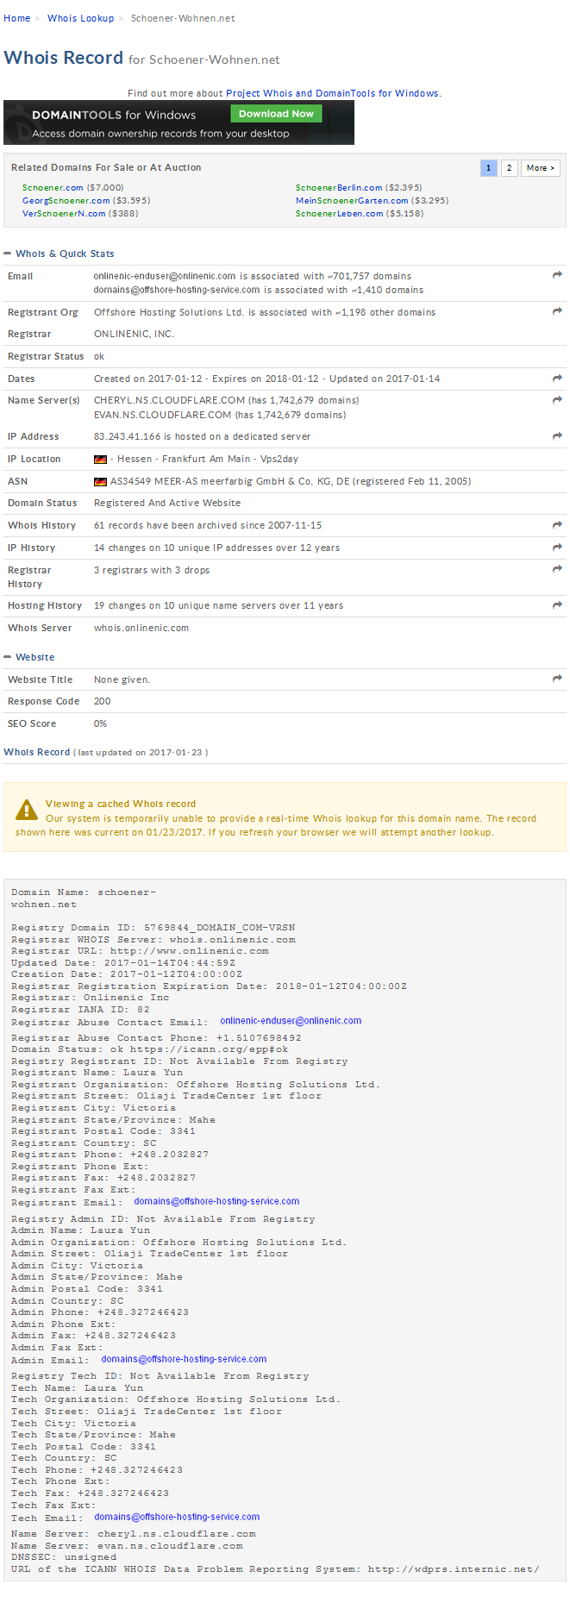
Task: Go to page 2 of related domains
Action: (x=509, y=168)
